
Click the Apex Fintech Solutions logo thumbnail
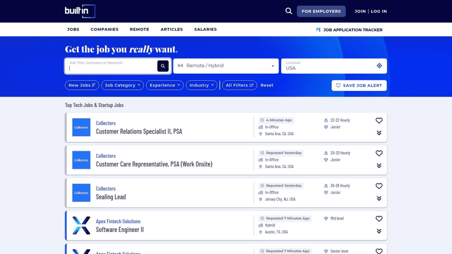click(81, 225)
